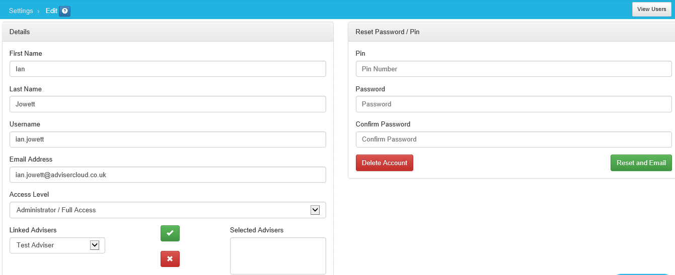Screen dimensions: 675x275
Task: Click the View Users button
Action: (651, 10)
